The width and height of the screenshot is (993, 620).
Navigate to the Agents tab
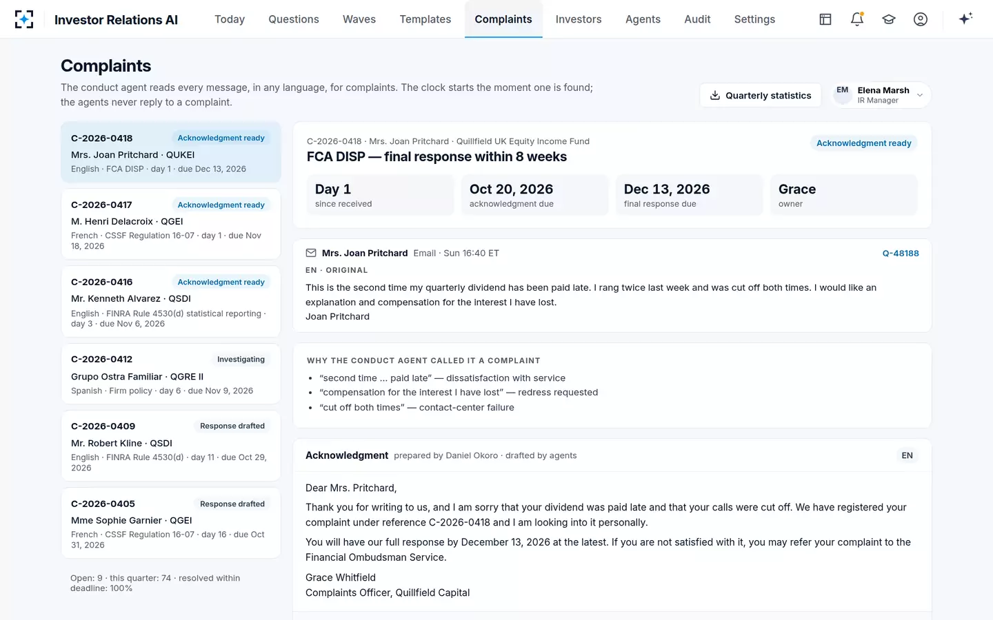[x=643, y=19]
